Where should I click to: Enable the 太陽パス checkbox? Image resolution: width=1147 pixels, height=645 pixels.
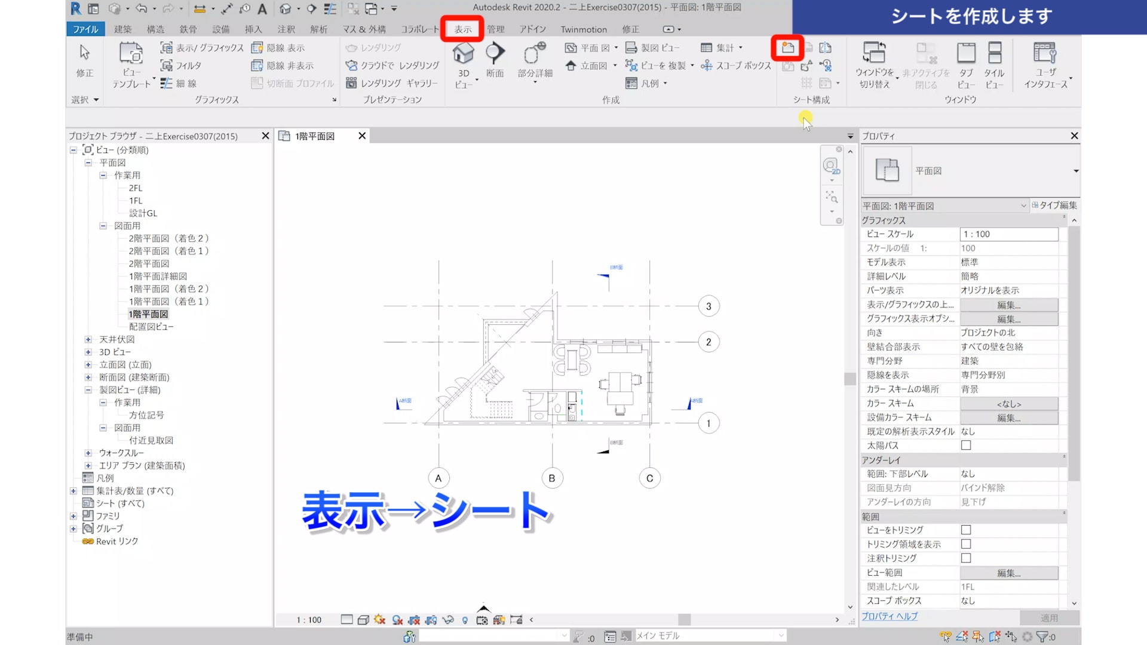click(966, 446)
